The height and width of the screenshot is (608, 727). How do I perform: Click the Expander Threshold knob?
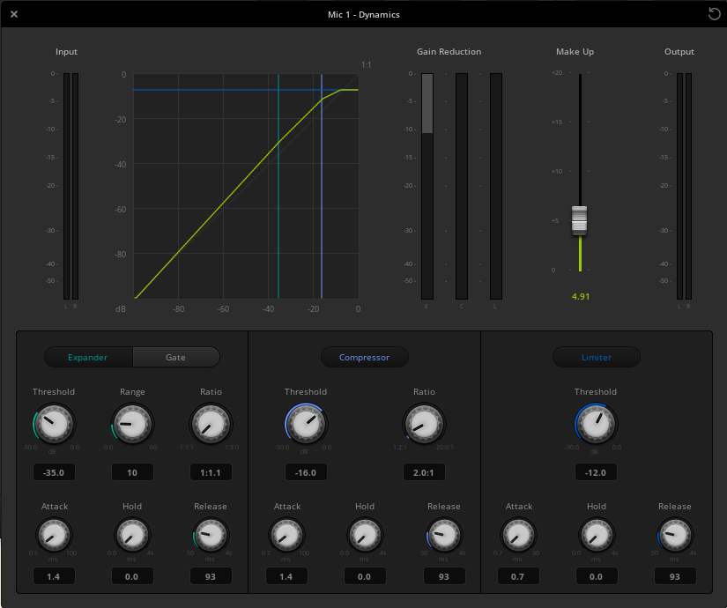pos(54,424)
